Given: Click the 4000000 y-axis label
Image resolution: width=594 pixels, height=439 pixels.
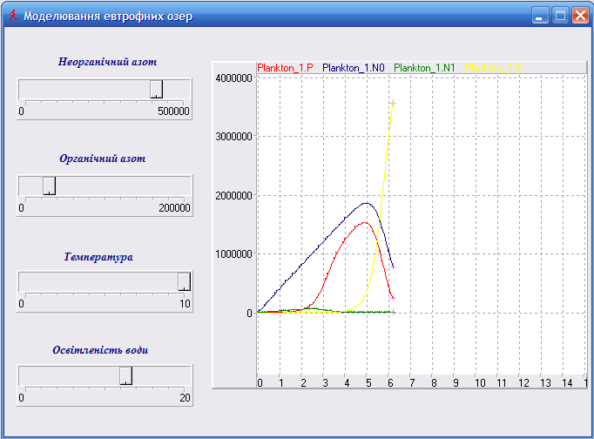Looking at the screenshot, I should (233, 78).
